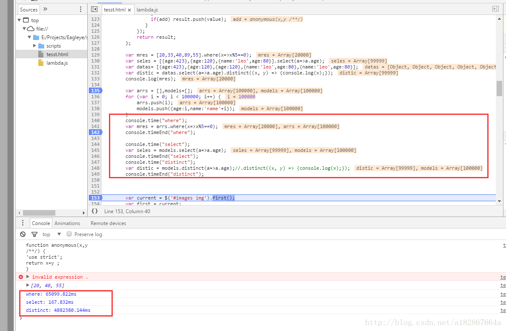Toggle breakpoint on line 142
Viewport: 506px width, 331px height.
click(x=95, y=132)
